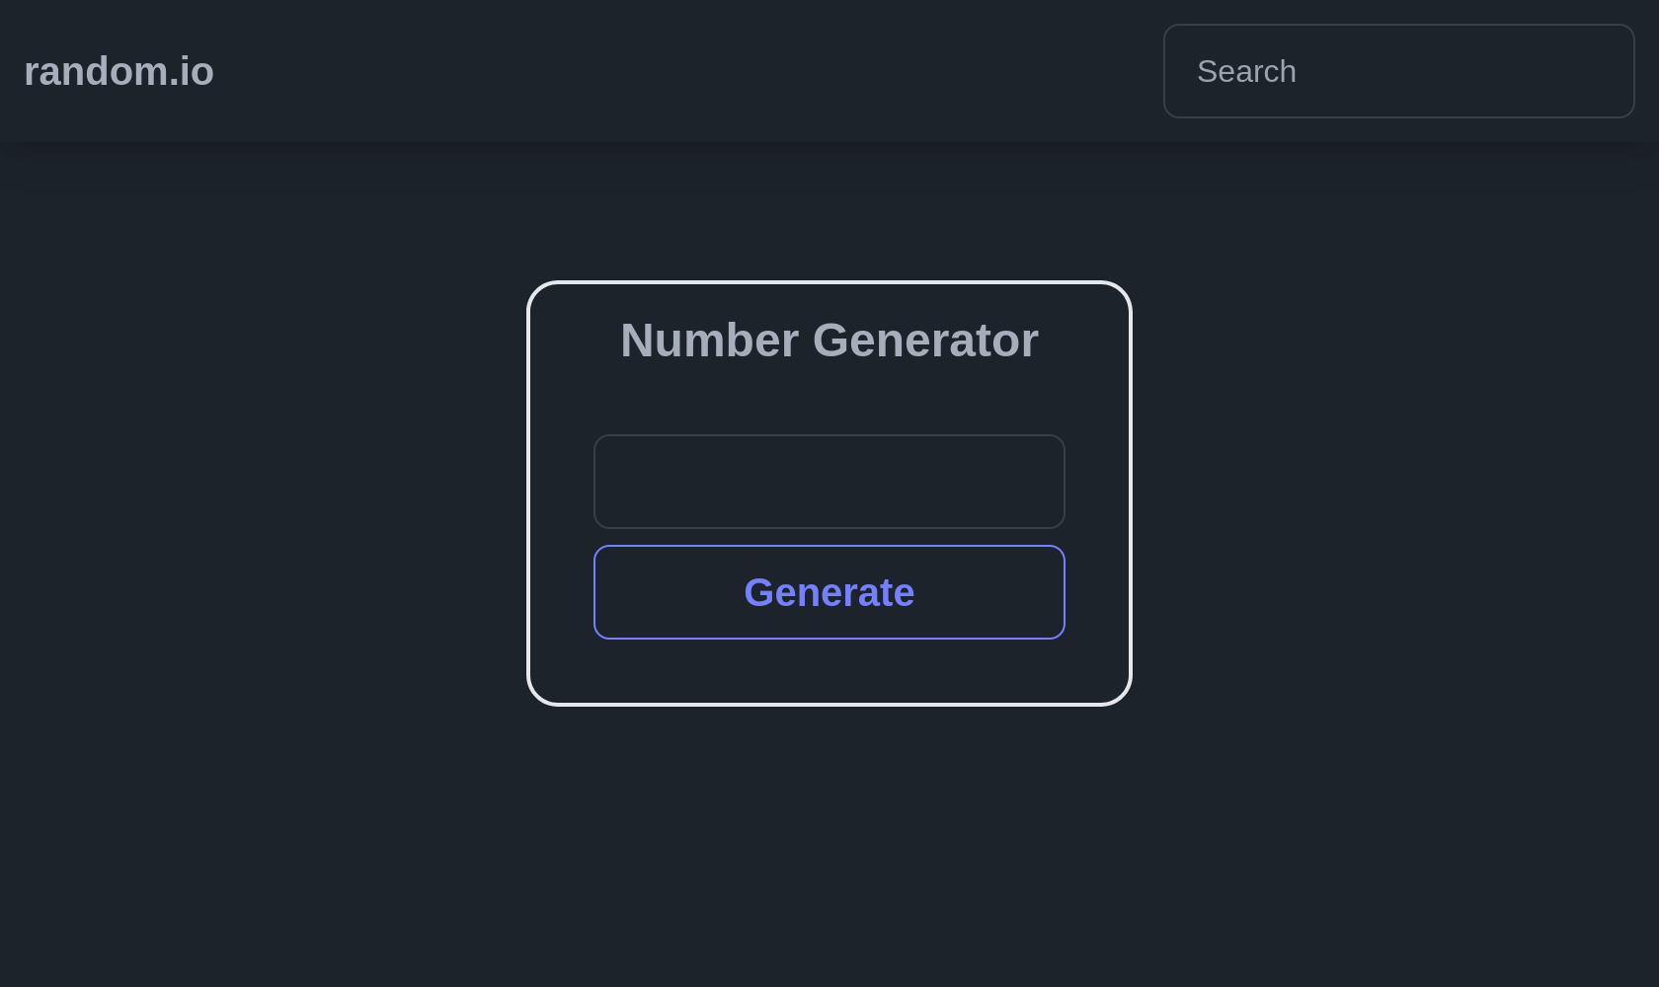
Task: Focus the Search field in the header
Action: (1398, 71)
